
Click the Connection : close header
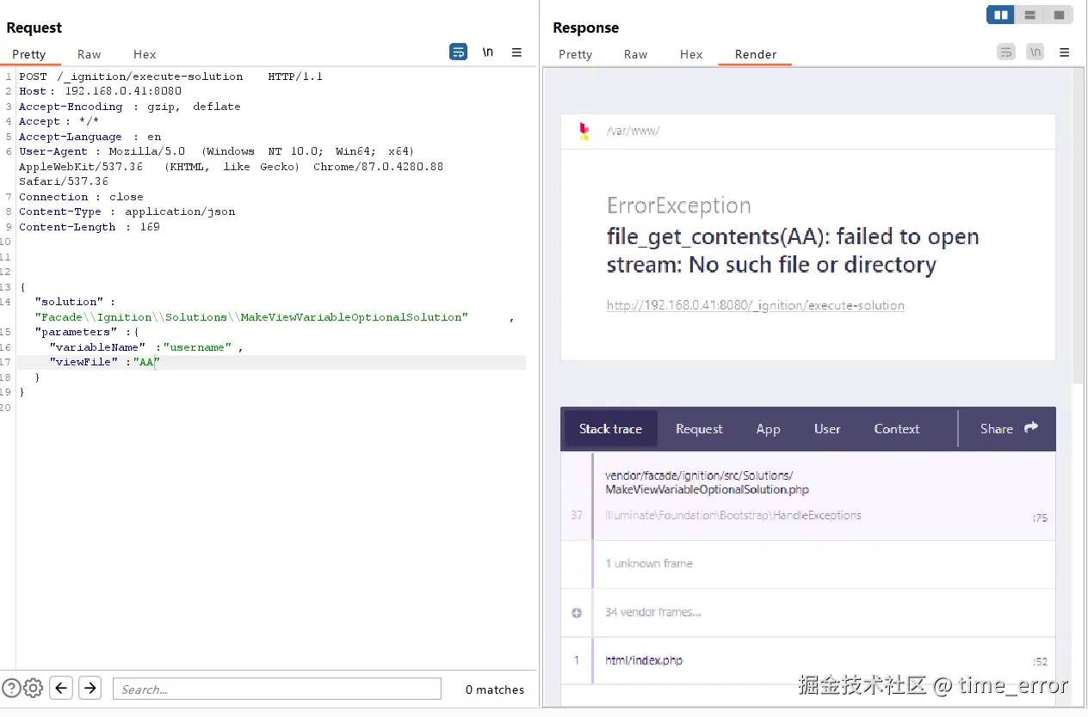pyautogui.click(x=81, y=197)
